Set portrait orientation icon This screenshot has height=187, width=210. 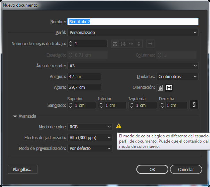point(160,88)
